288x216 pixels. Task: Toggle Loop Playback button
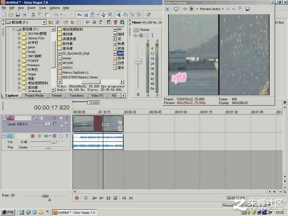pos(86,198)
